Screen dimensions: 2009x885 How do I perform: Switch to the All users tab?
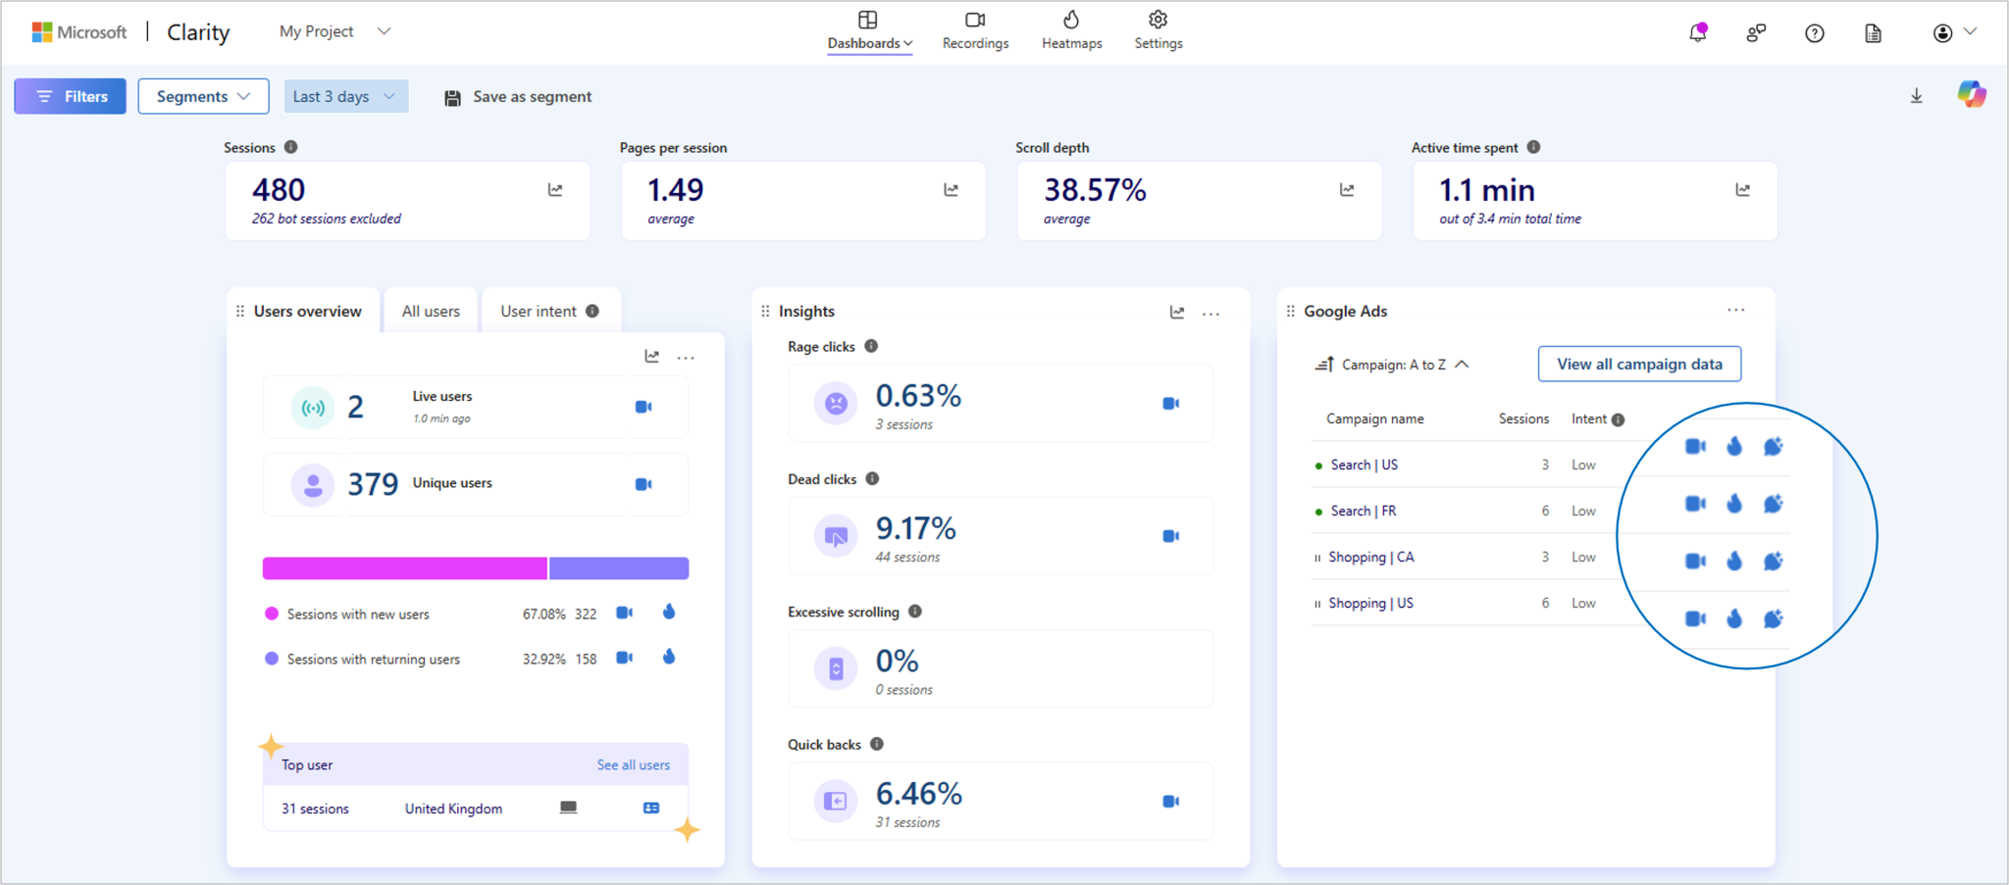431,311
